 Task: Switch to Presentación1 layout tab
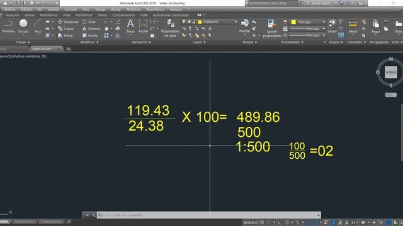point(24,222)
